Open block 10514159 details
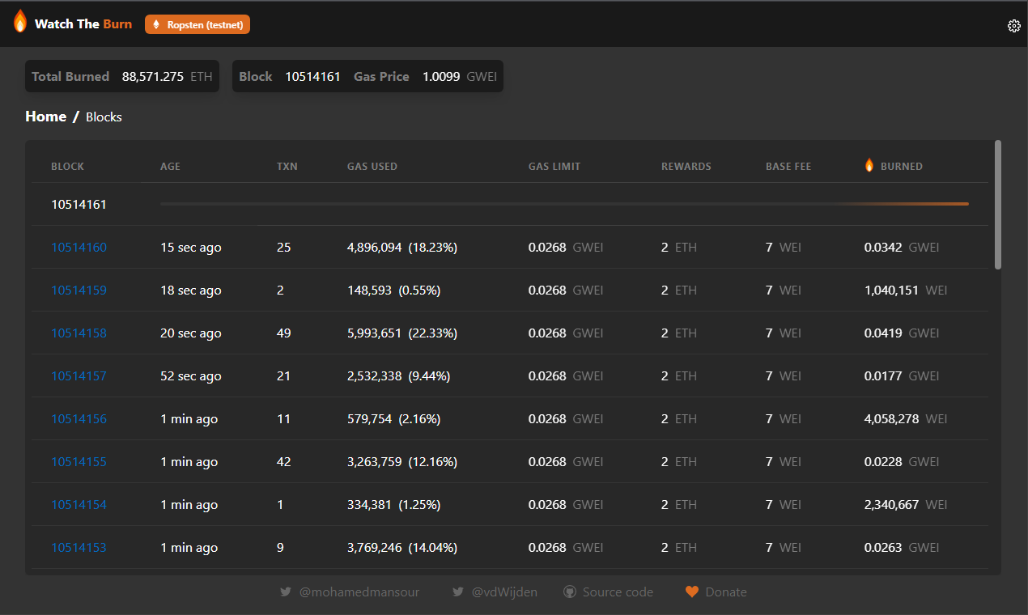The height and width of the screenshot is (615, 1028). [79, 291]
